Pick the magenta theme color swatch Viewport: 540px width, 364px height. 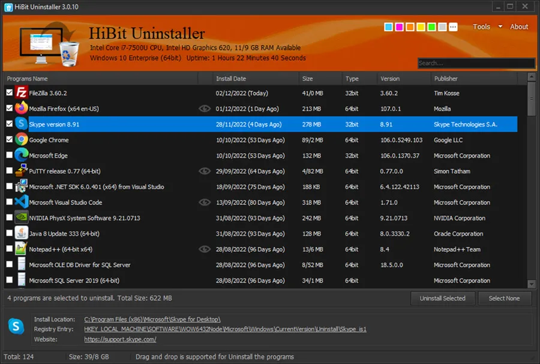click(399, 26)
